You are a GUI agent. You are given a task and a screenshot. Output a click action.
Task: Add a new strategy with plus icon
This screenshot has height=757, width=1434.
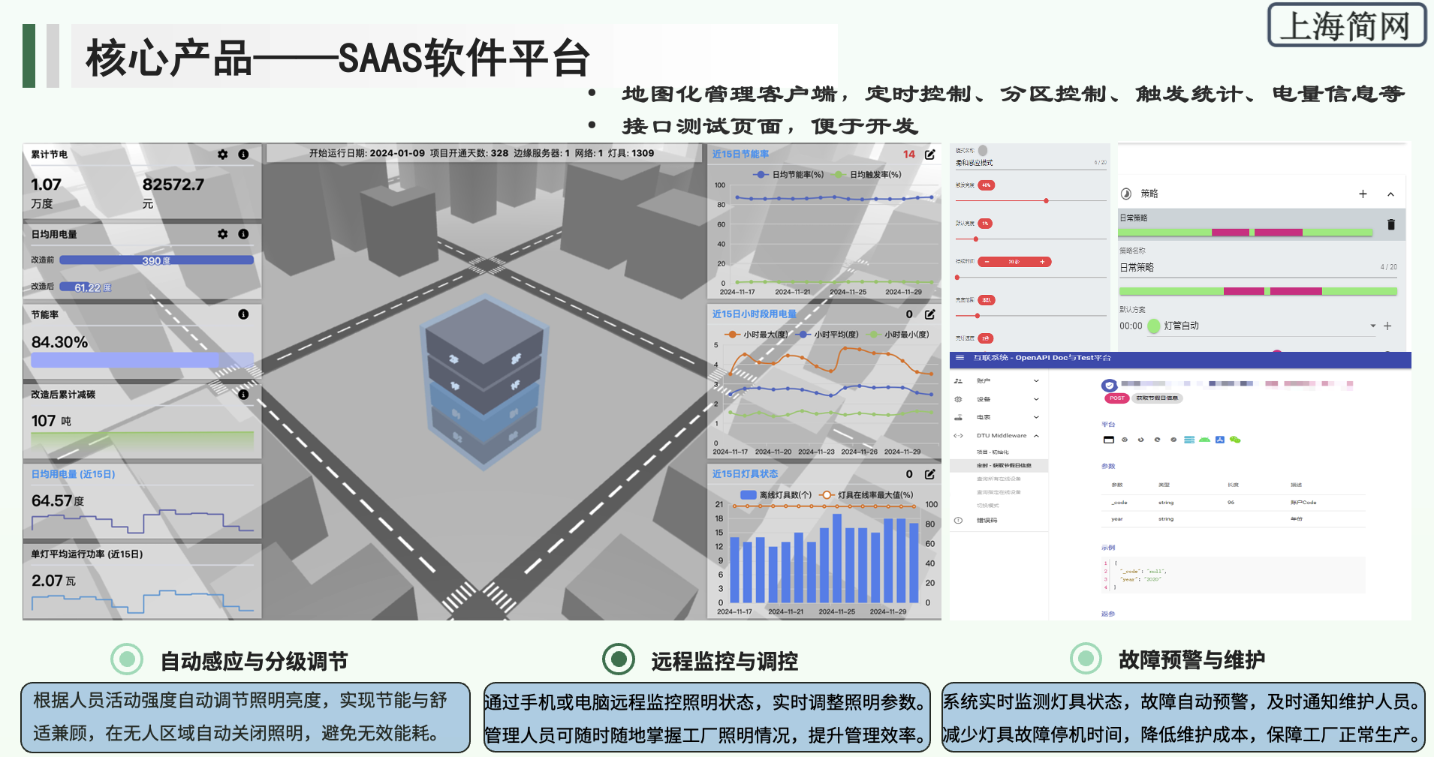(x=1363, y=194)
